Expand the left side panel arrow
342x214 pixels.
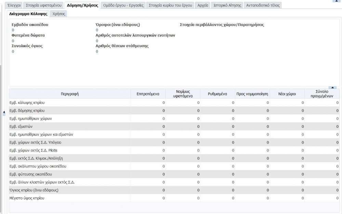(4, 112)
